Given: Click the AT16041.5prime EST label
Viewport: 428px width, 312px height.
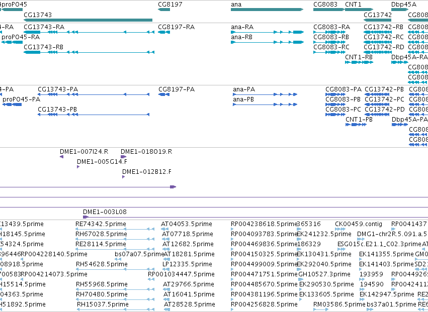Looking at the screenshot, I should pyautogui.click(x=189, y=294).
